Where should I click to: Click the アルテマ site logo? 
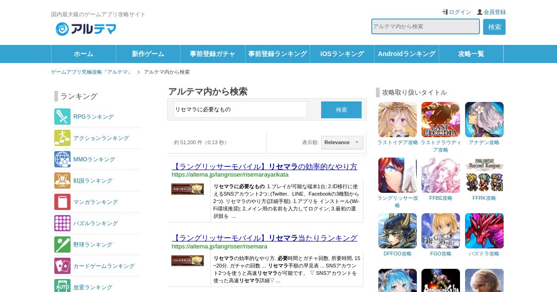86,29
